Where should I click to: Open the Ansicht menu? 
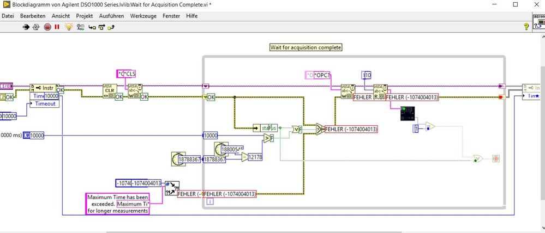click(61, 16)
